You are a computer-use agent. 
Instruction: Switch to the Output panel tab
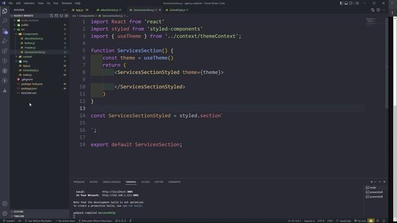94,181
